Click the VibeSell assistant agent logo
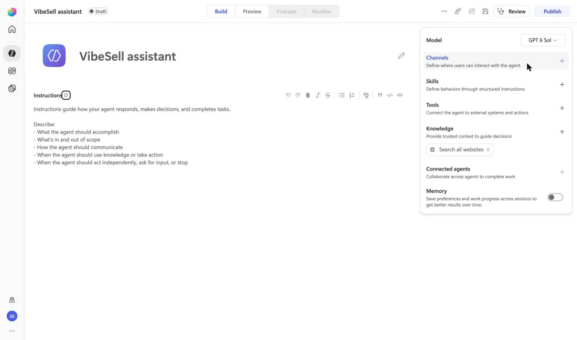This screenshot has height=340, width=577. 54,55
